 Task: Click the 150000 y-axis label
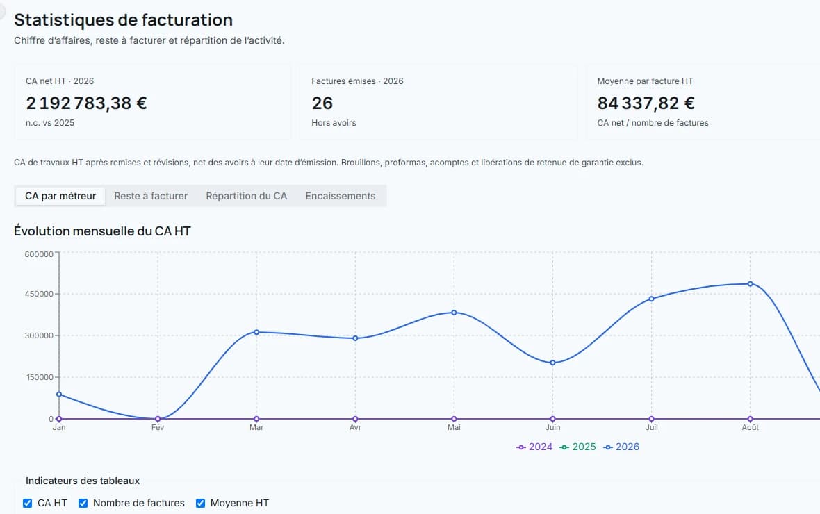(40, 377)
